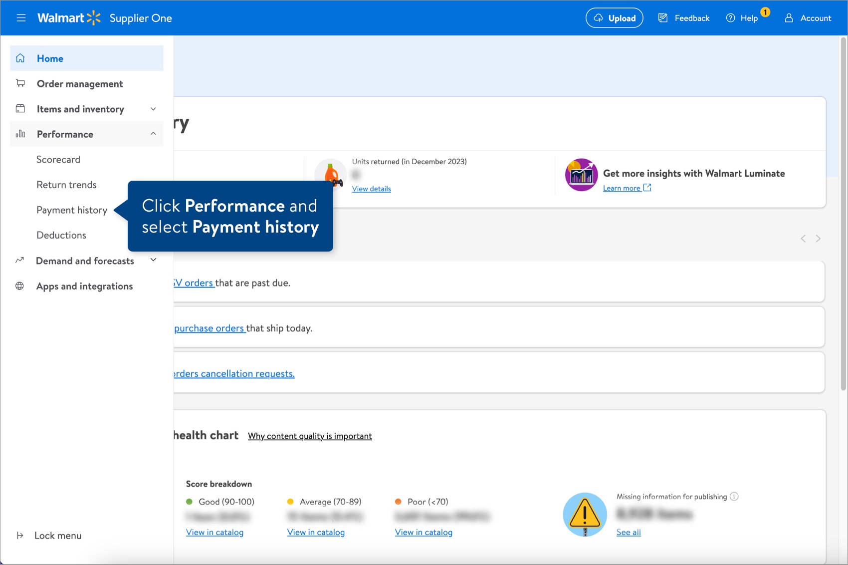Screen dimensions: 848x565
Task: Click the Help question mark icon
Action: (x=730, y=17)
